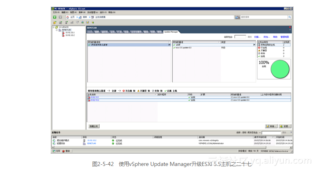The image size is (316, 170).
Task: Select host 10.92.10.1 in the tree
Action: [x=70, y=33]
